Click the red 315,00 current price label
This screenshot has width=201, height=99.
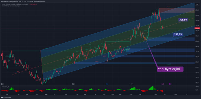197,28
